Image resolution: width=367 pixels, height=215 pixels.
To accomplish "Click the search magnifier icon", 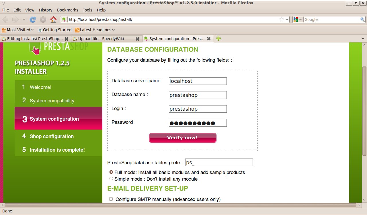I will click(x=362, y=19).
